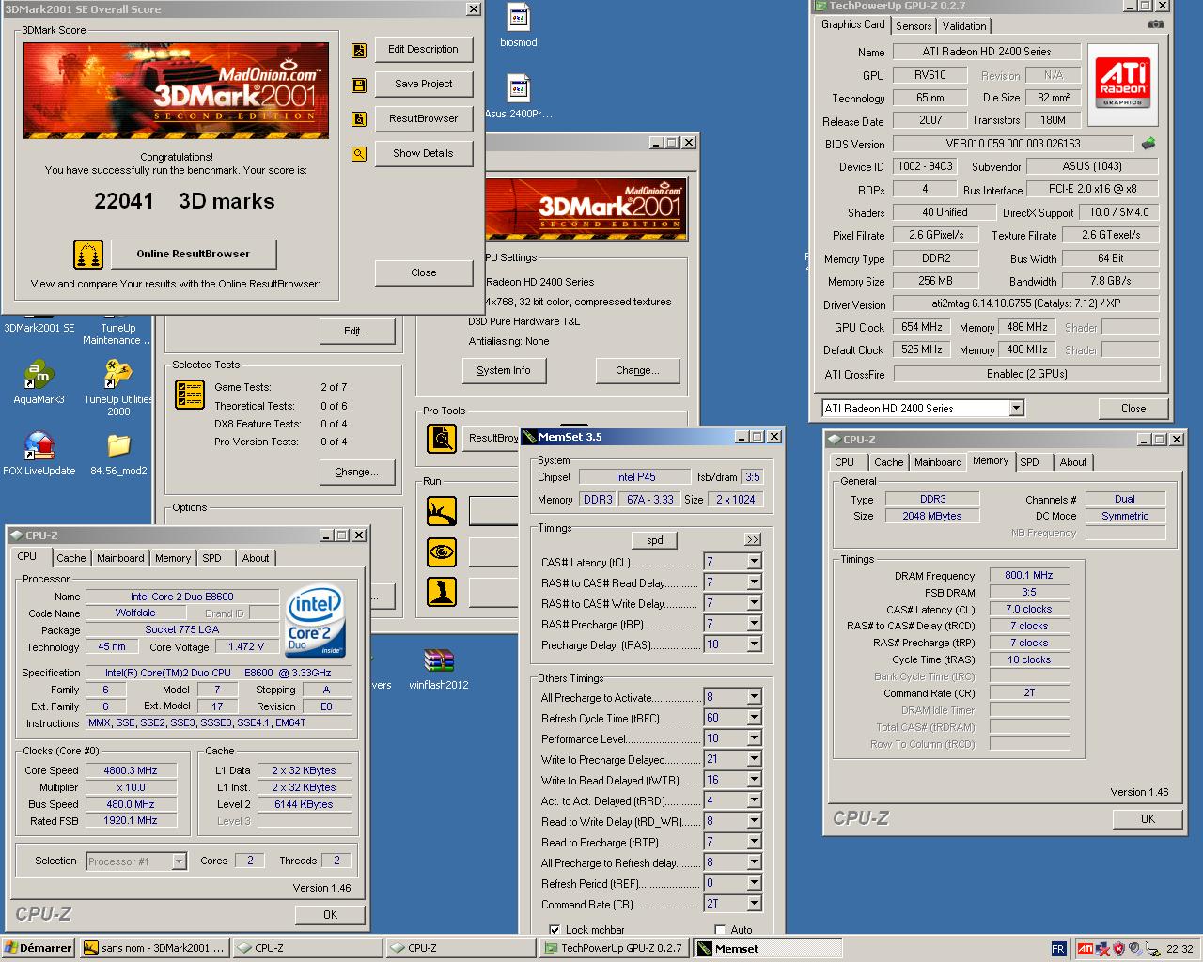Open Memory tab in left CPU-Z window
The image size is (1203, 962).
pyautogui.click(x=173, y=558)
